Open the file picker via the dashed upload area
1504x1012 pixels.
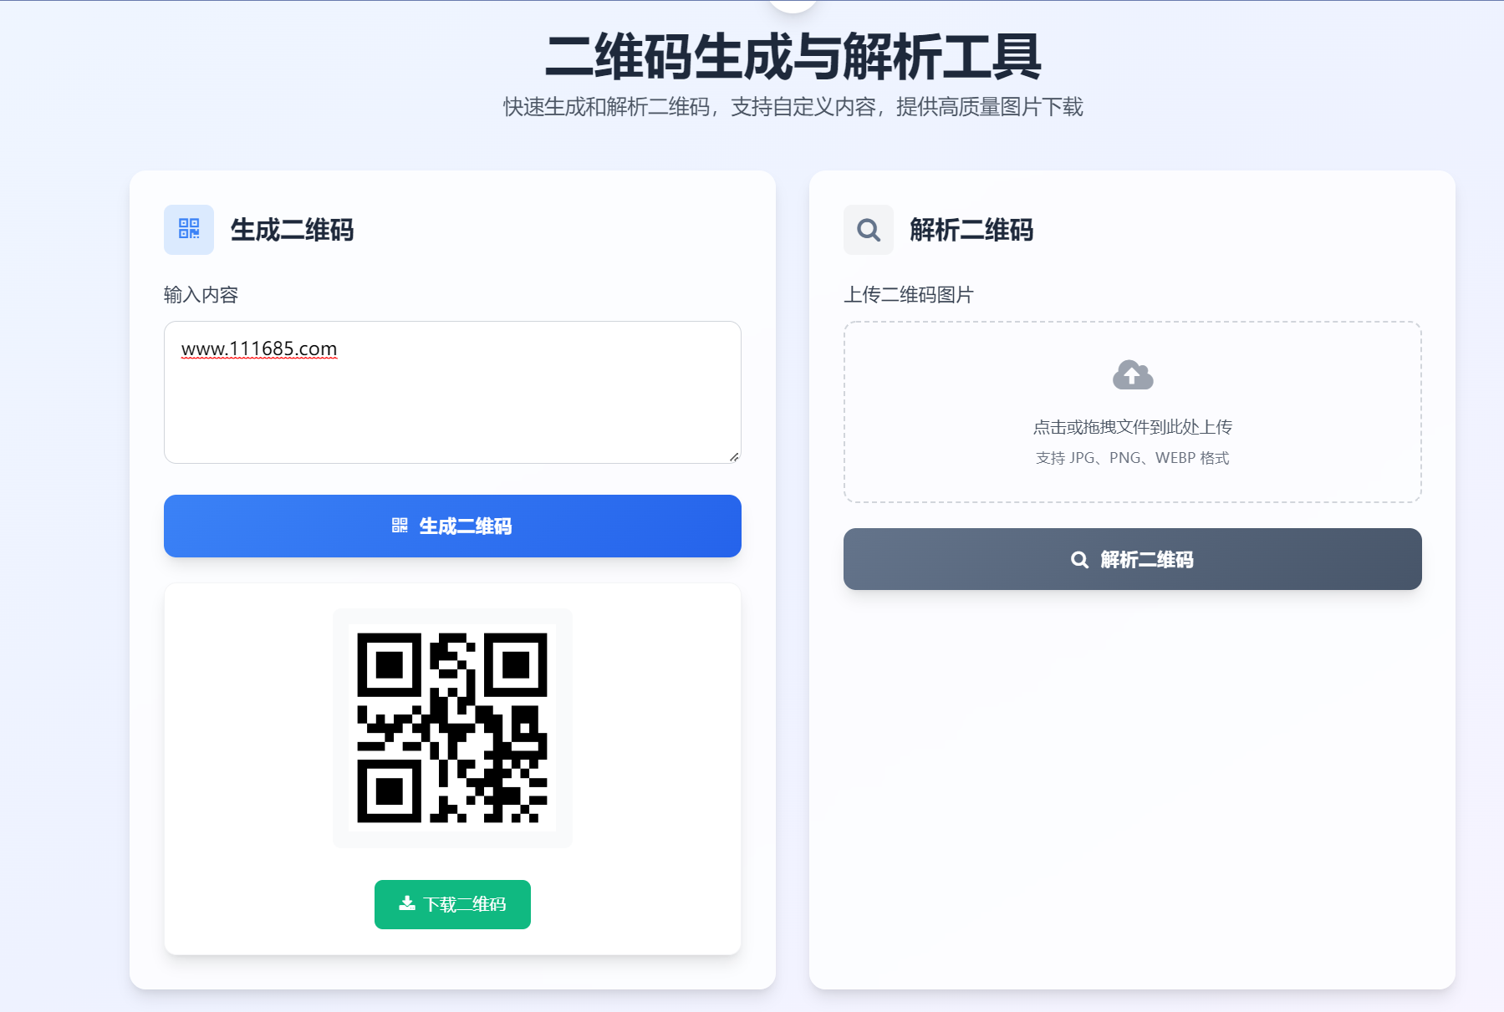pos(1132,412)
